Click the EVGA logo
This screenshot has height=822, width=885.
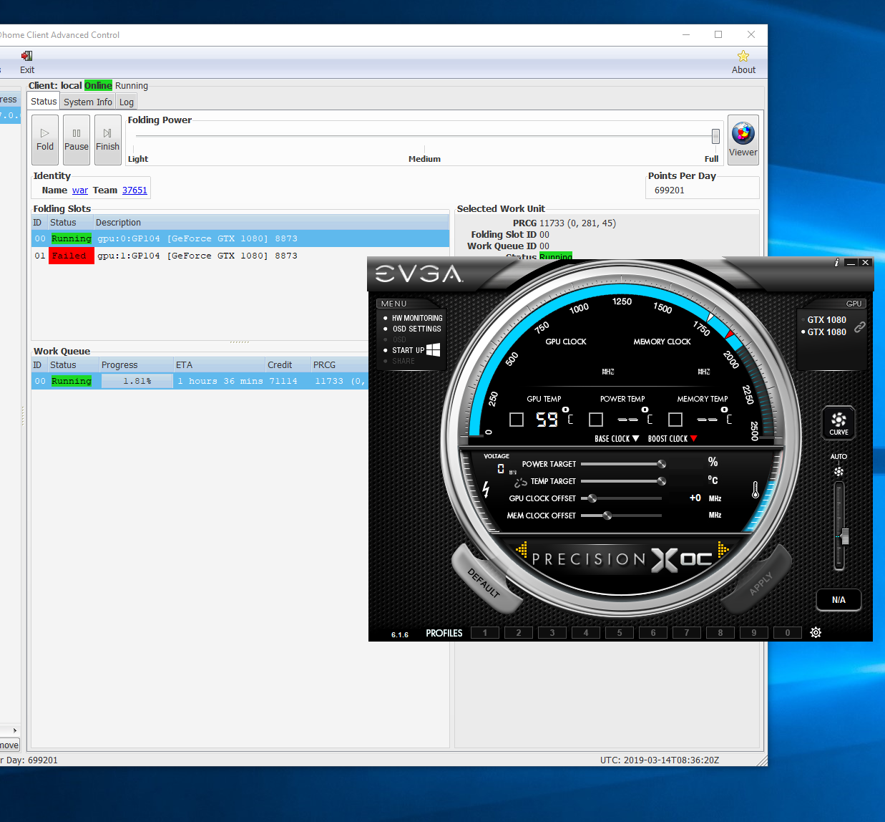coord(419,274)
